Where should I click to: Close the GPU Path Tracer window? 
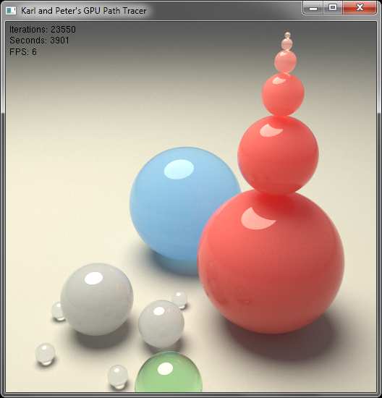(x=360, y=8)
